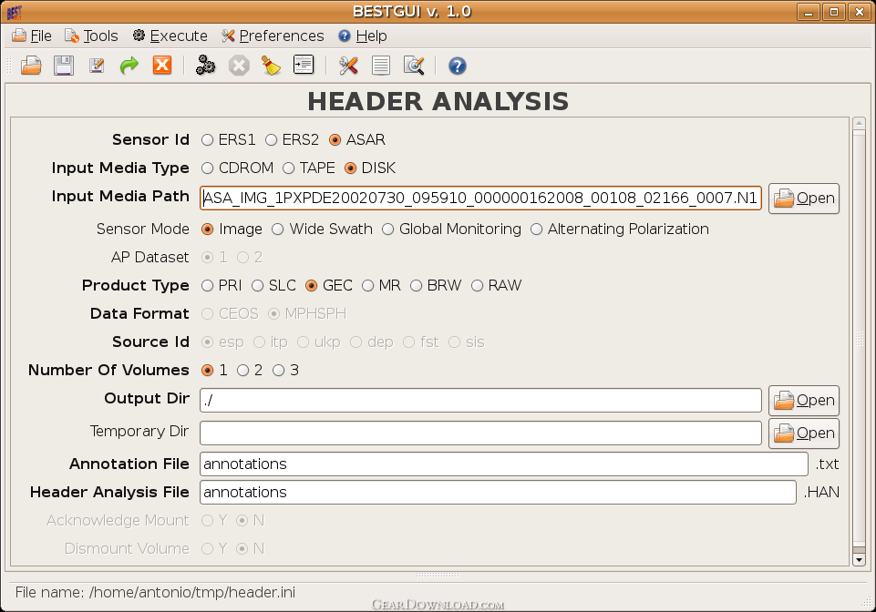The width and height of the screenshot is (876, 612).
Task: Click Open button for Output Dir
Action: coord(804,401)
